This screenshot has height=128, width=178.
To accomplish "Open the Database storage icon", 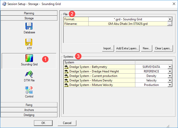I will (x=29, y=26).
